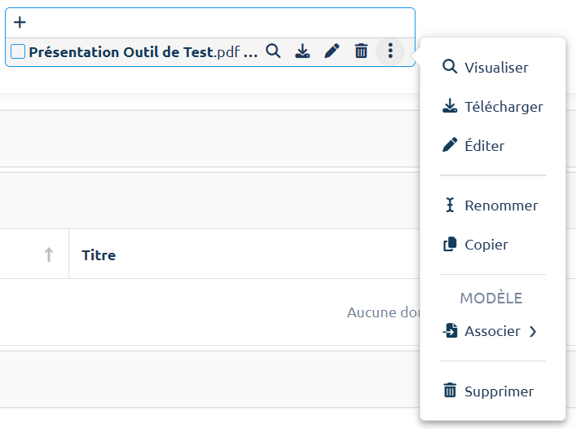Tick the checkbox beside Présentation Outil de Test.pdf
This screenshot has height=429, width=576.
click(18, 52)
